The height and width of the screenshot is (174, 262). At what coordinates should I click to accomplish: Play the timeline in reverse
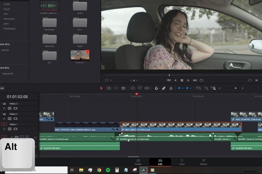point(175,80)
